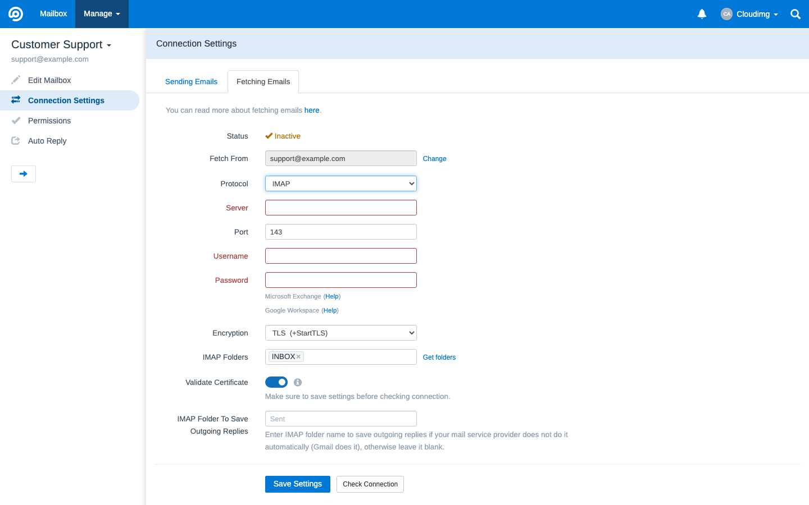The height and width of the screenshot is (505, 809).
Task: Expand the Manage menu
Action: point(102,14)
